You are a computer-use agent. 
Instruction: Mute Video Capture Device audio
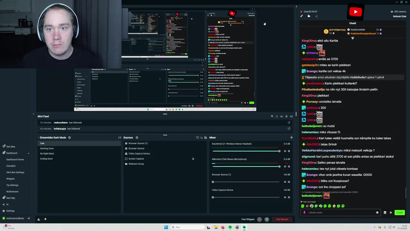pyautogui.click(x=285, y=197)
